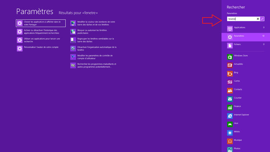The image size is (270, 152).
Task: Click the icon for 'Rechercher les programmes malveillants'
Action: tap(73, 66)
